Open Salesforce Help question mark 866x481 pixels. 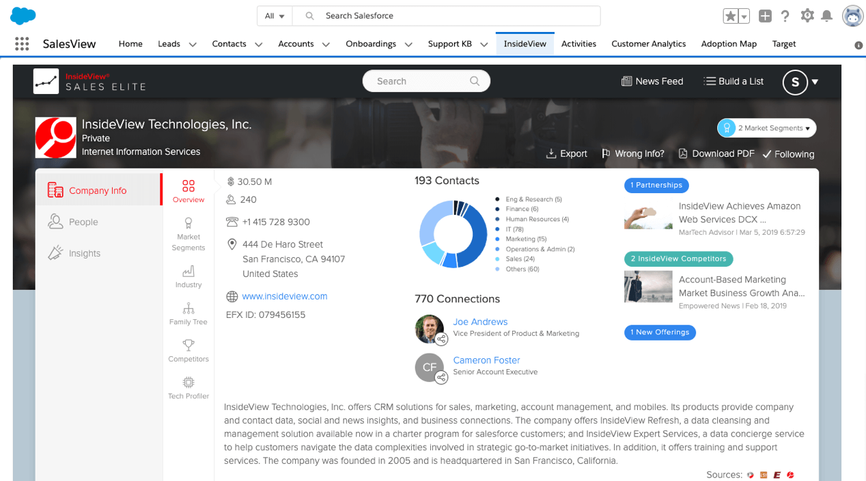(785, 16)
